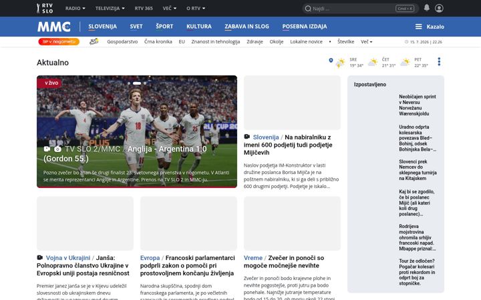Open the ŠPORT section
481x300 pixels.
click(164, 27)
